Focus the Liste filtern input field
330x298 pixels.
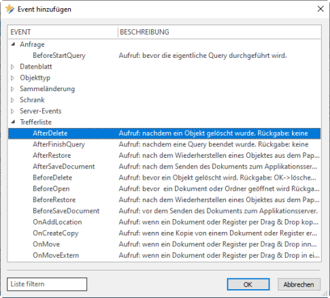[47, 284]
